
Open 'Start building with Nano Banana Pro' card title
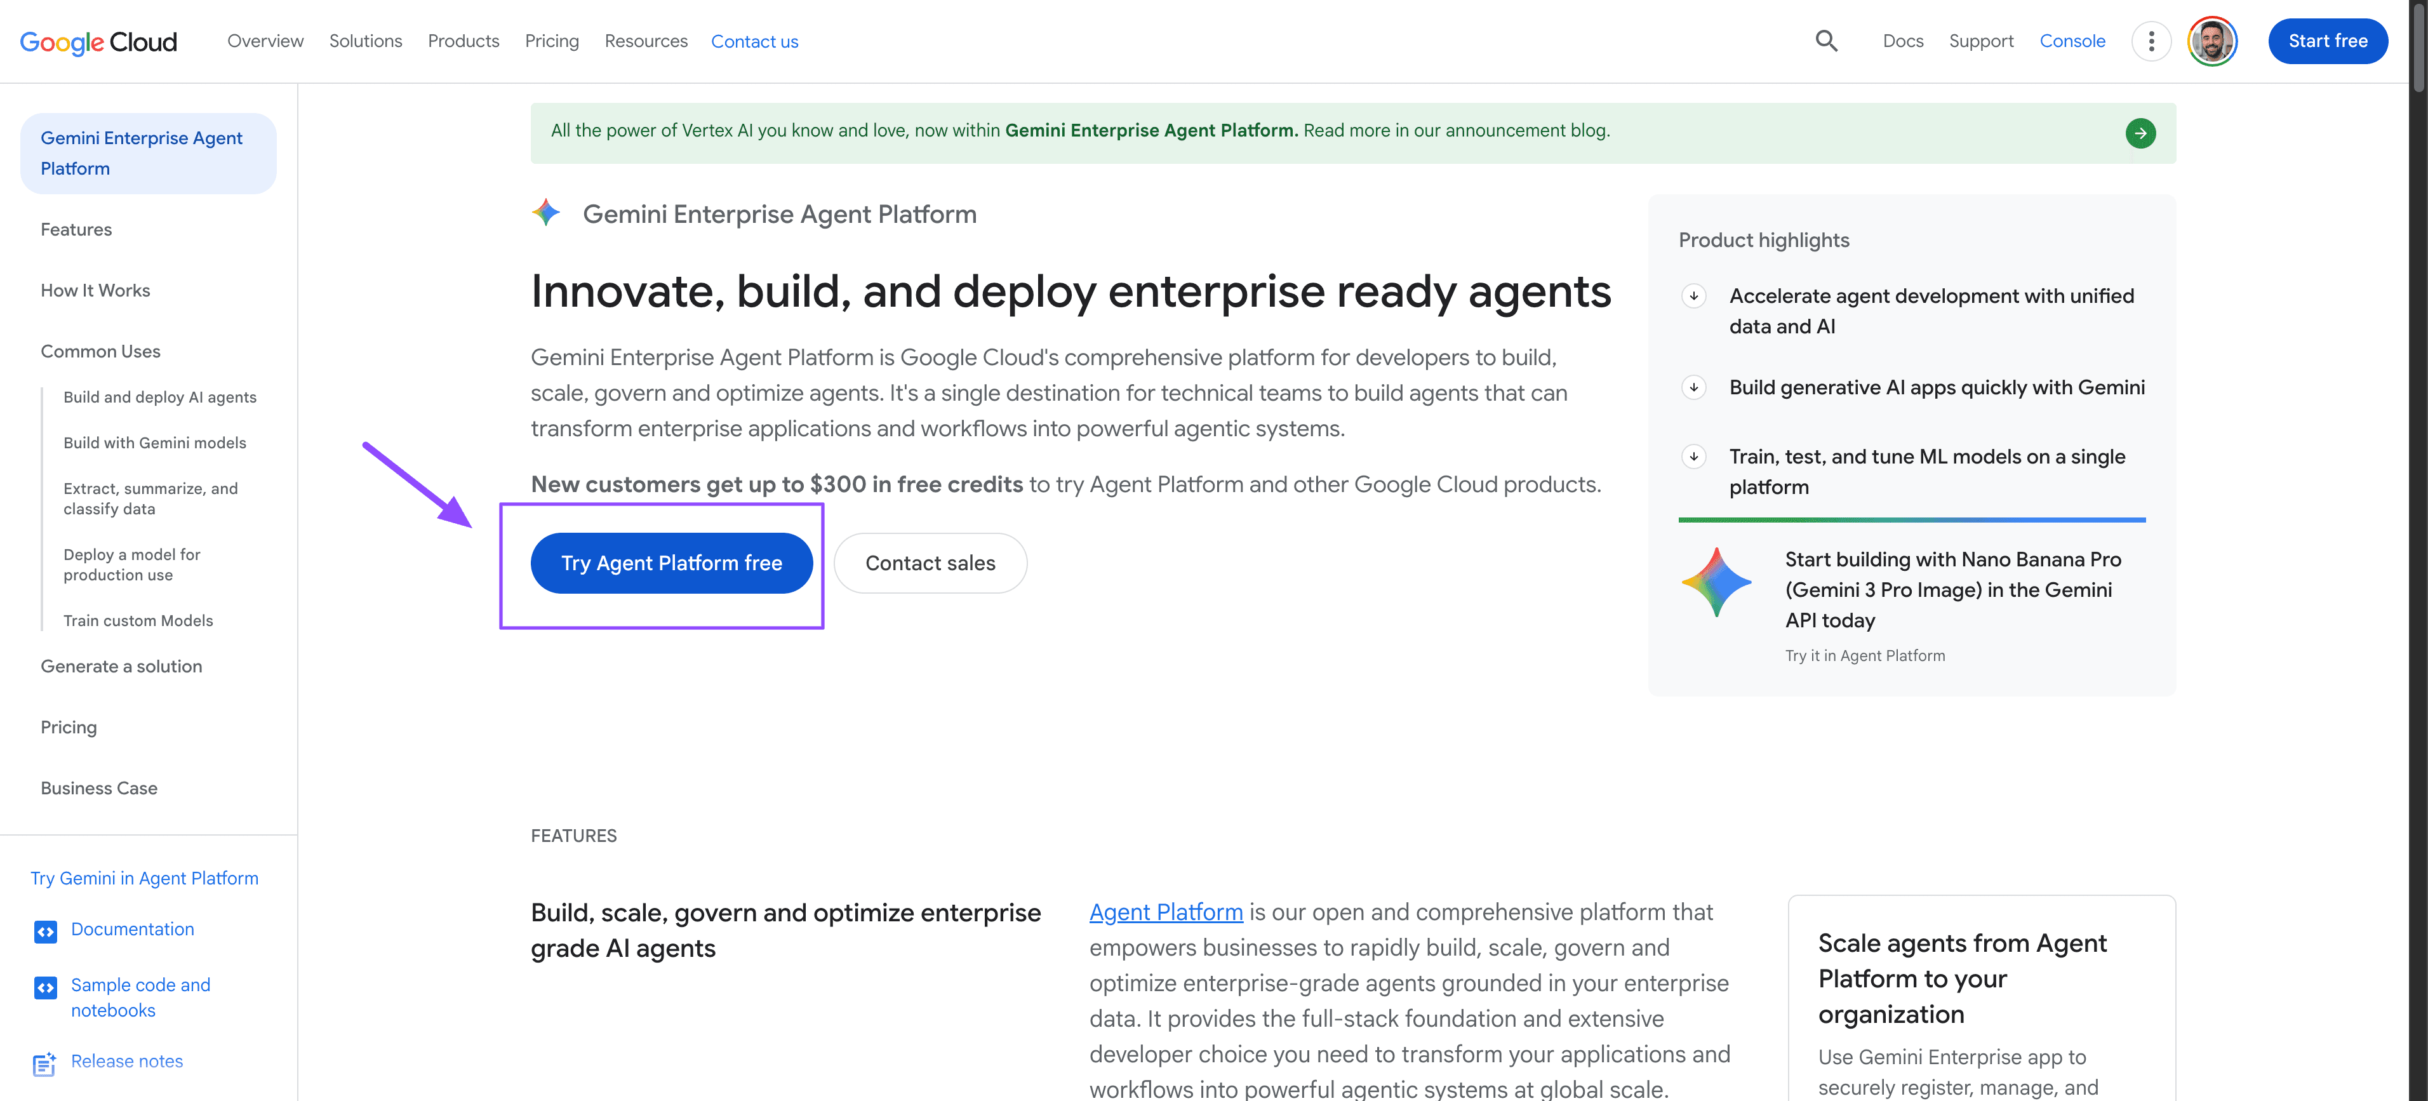pos(1953,589)
